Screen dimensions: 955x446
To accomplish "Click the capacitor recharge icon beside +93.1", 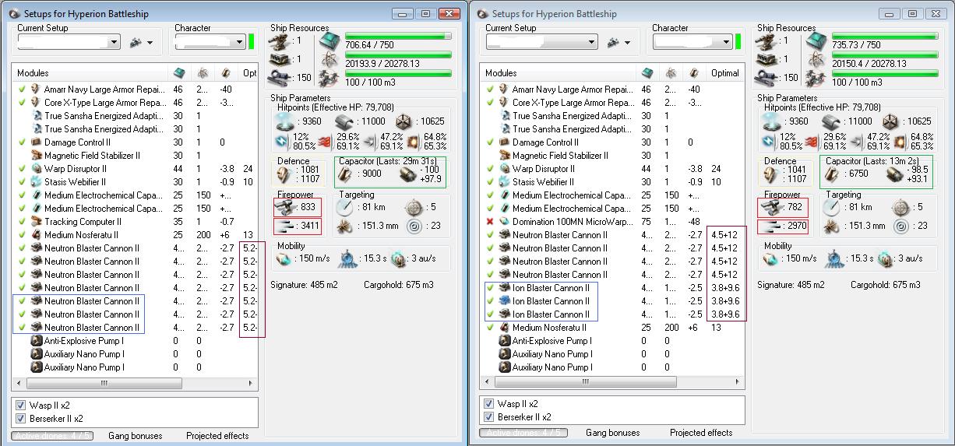I will 896,174.
